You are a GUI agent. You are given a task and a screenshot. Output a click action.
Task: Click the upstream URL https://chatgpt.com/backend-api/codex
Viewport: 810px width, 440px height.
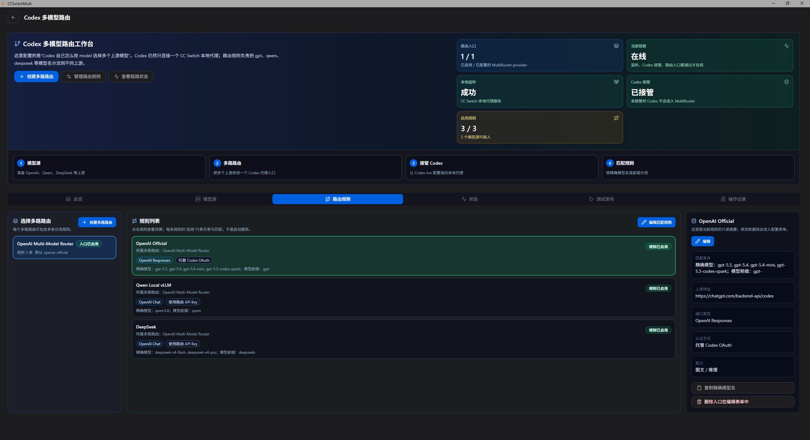(x=734, y=296)
